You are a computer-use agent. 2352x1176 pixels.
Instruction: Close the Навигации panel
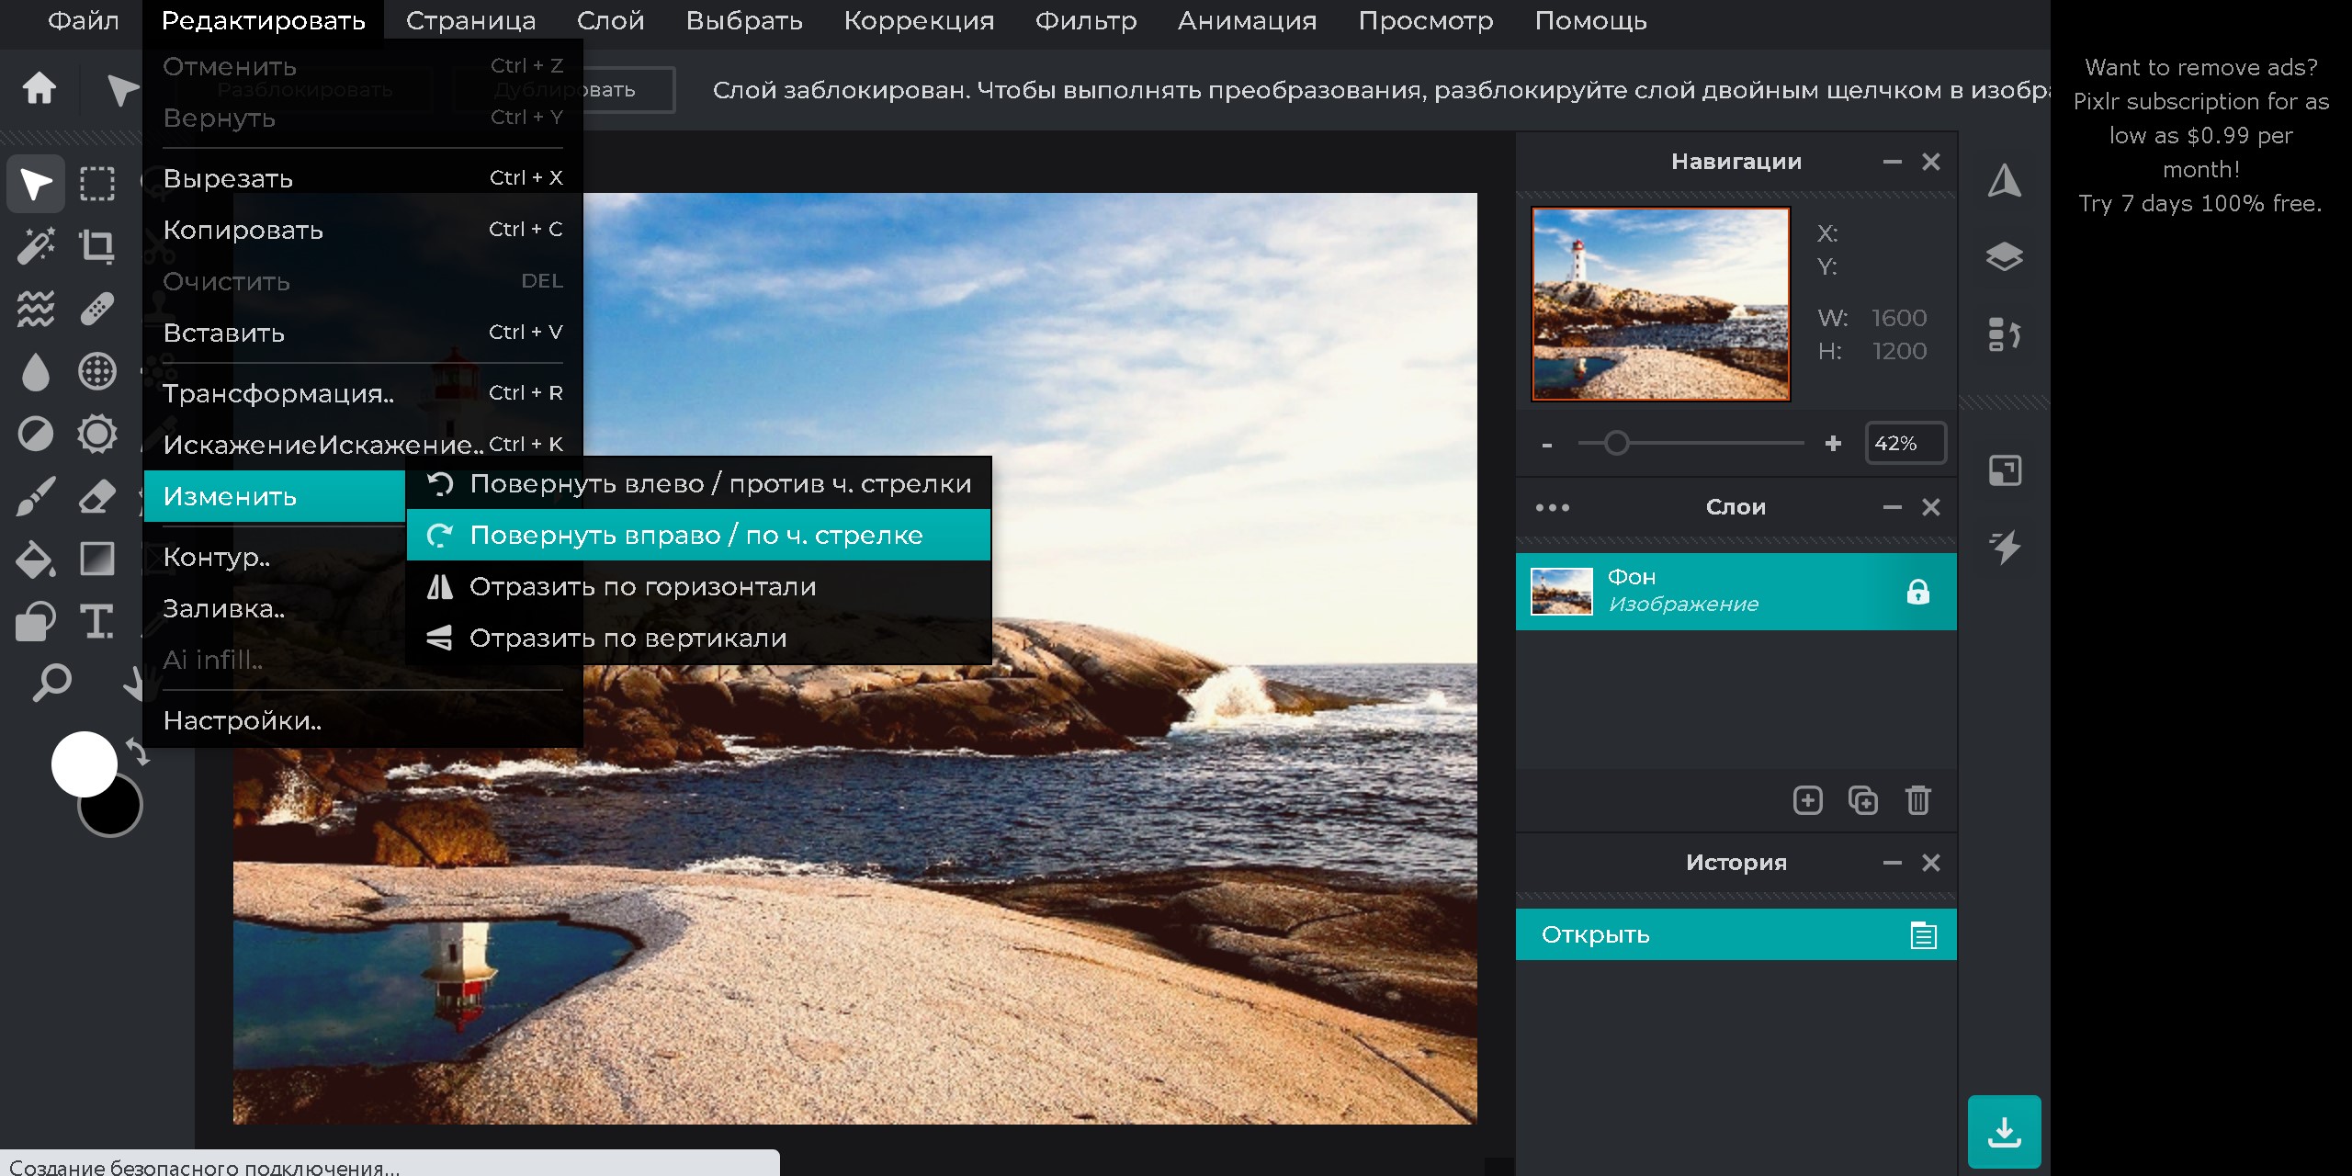pos(1931,162)
